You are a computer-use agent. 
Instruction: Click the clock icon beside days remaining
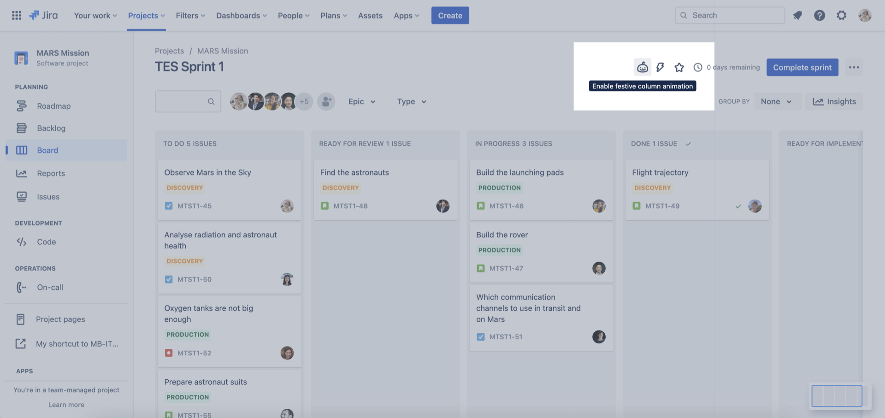pyautogui.click(x=698, y=67)
